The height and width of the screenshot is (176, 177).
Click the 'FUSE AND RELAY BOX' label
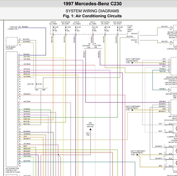[130, 29]
